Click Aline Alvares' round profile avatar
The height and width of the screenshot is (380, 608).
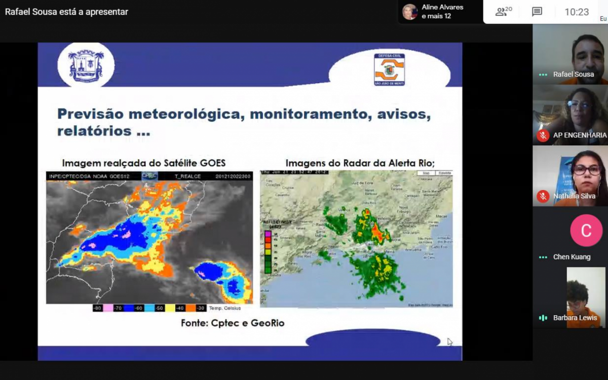tap(409, 12)
